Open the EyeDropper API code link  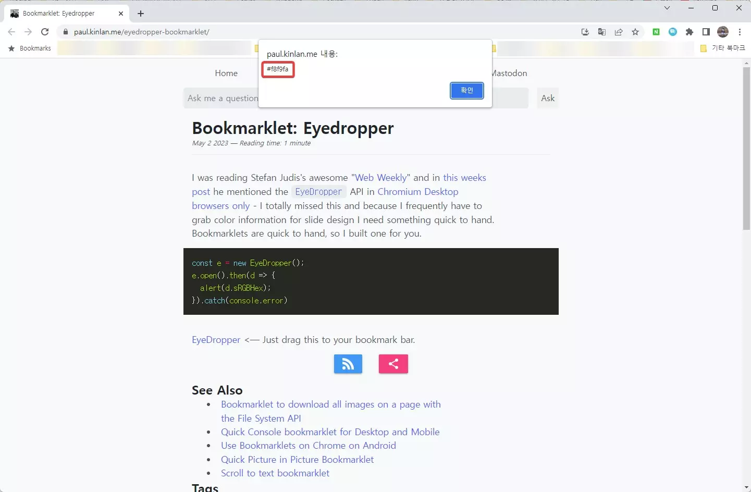point(318,192)
